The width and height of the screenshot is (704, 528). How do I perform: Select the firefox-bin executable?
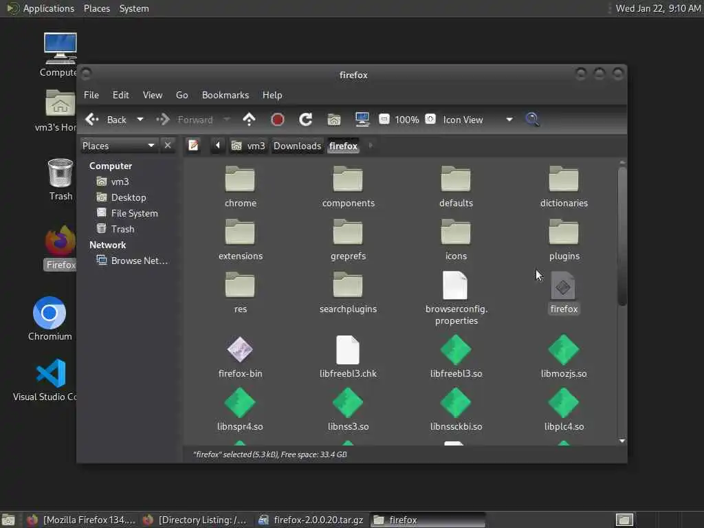click(240, 357)
